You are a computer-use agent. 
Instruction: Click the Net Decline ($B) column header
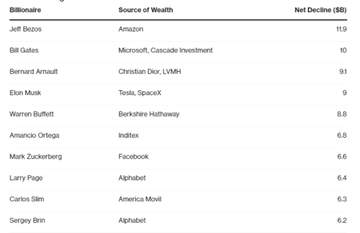point(320,10)
